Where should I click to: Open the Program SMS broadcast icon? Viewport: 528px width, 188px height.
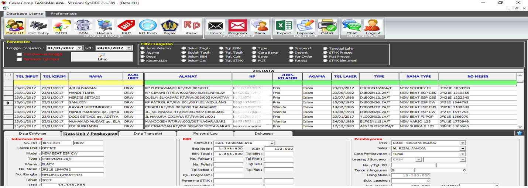click(237, 27)
